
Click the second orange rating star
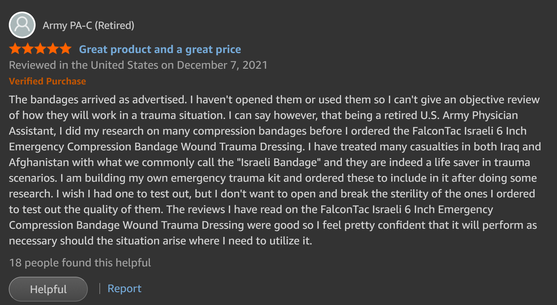click(x=28, y=49)
